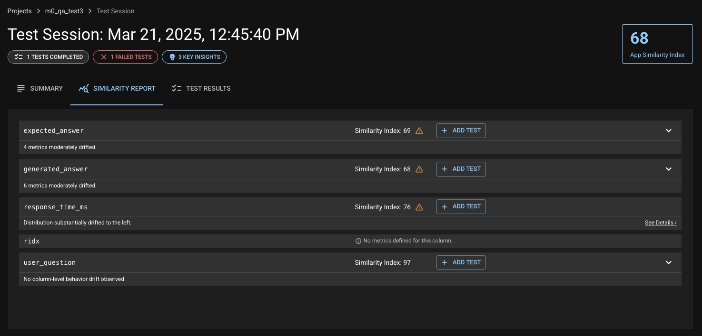Click the Test Results checklist icon
702x336 pixels.
pos(177,88)
